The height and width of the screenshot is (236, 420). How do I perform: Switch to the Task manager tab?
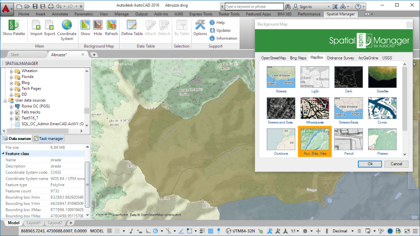(49, 139)
